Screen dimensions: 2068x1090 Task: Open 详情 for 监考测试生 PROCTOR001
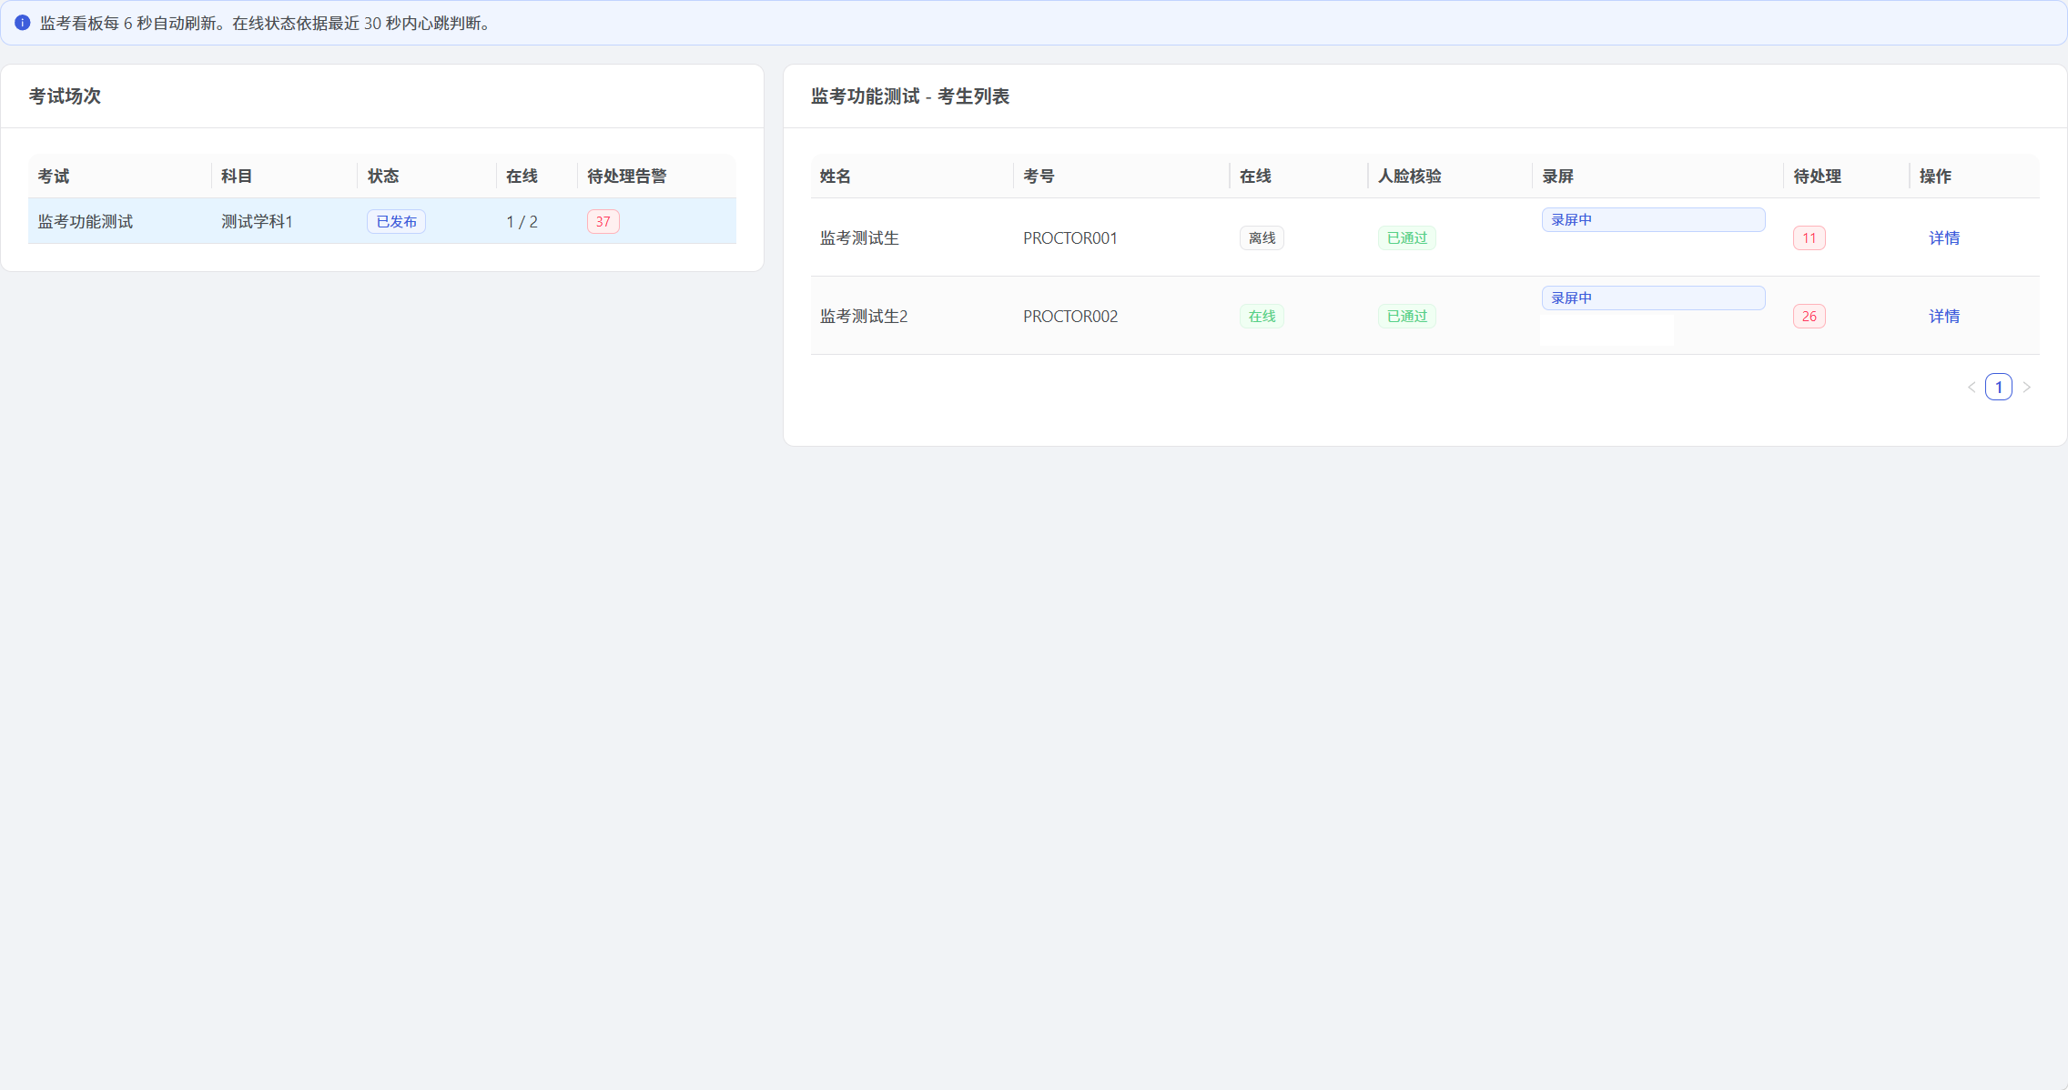(1944, 237)
